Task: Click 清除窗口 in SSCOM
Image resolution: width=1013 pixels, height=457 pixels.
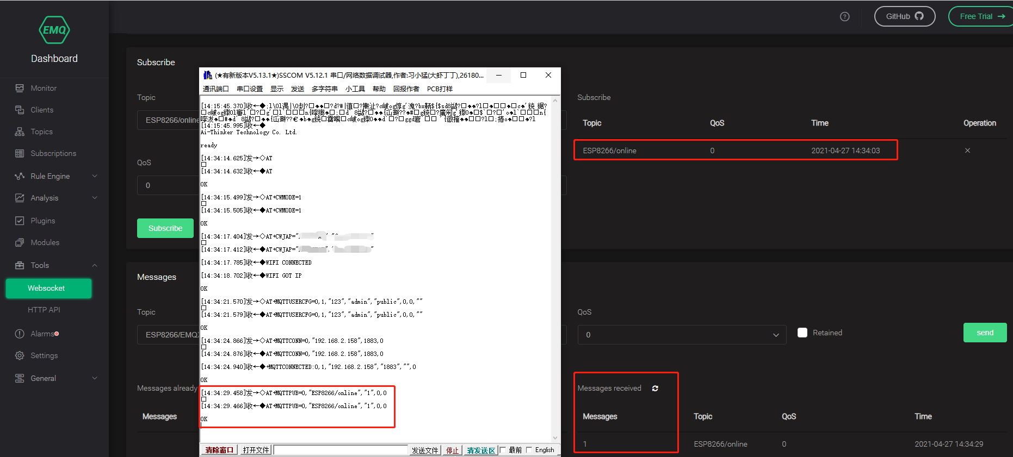Action: point(219,450)
